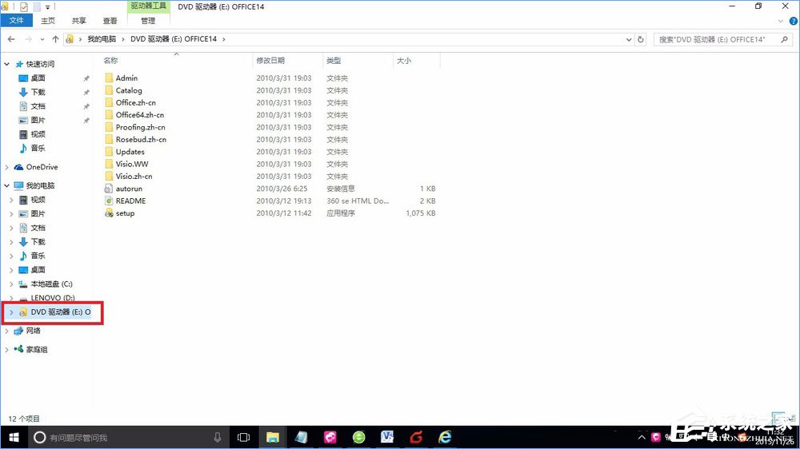This screenshot has height=449, width=800.
Task: Expand the OneDrive tree node
Action: 6,167
